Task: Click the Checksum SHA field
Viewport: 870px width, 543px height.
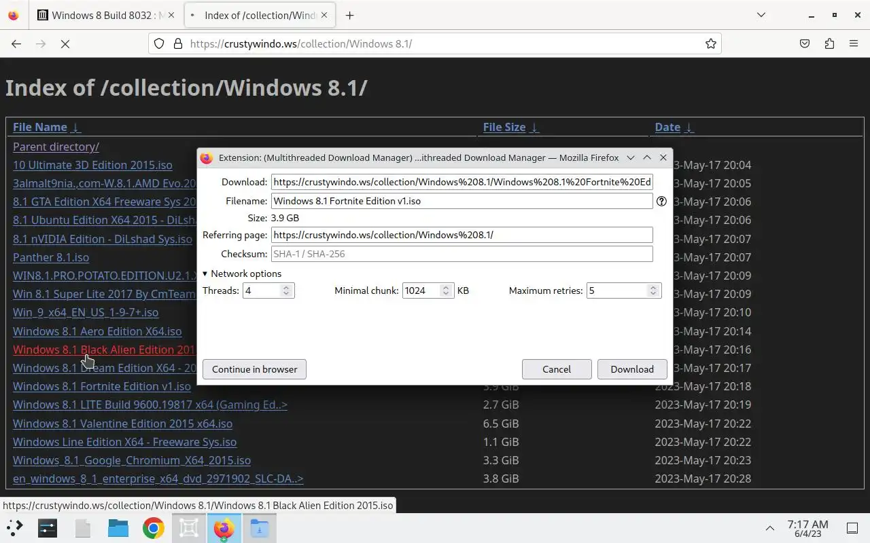Action: tap(462, 254)
